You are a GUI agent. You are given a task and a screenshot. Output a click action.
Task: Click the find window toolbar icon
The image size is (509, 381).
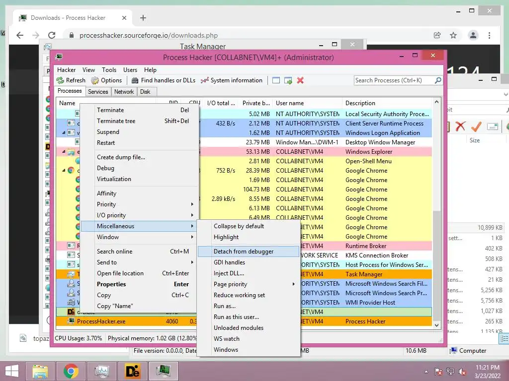(276, 80)
